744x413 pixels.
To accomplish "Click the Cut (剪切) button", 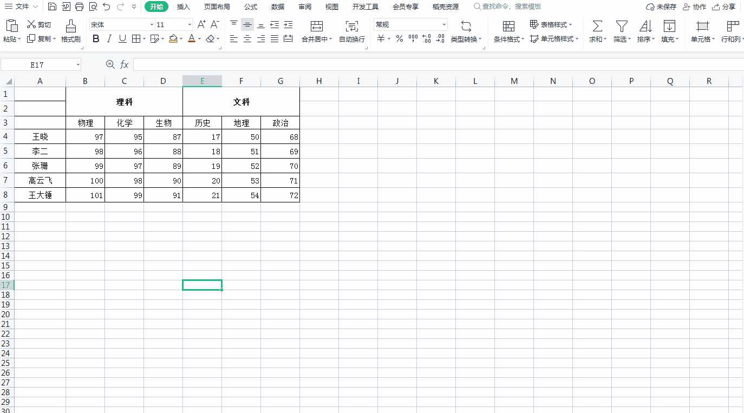I will pyautogui.click(x=39, y=25).
